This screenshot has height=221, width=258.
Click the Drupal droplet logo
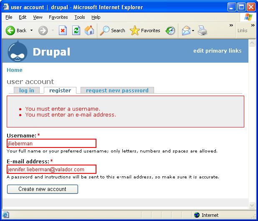pos(18,51)
